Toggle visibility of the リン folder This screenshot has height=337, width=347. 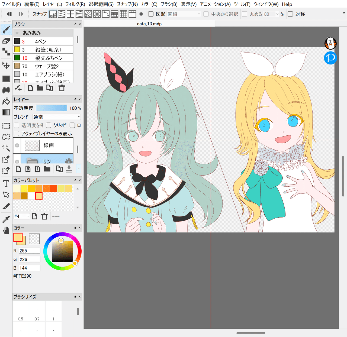tap(17, 161)
